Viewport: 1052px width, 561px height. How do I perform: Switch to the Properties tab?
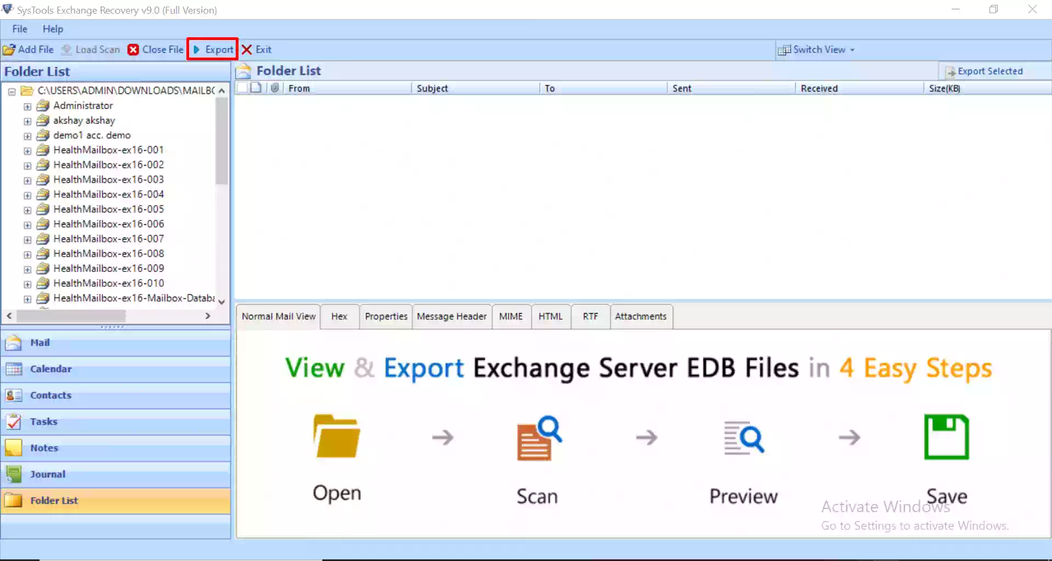pyautogui.click(x=386, y=316)
